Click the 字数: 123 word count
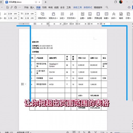 (x=9, y=132)
